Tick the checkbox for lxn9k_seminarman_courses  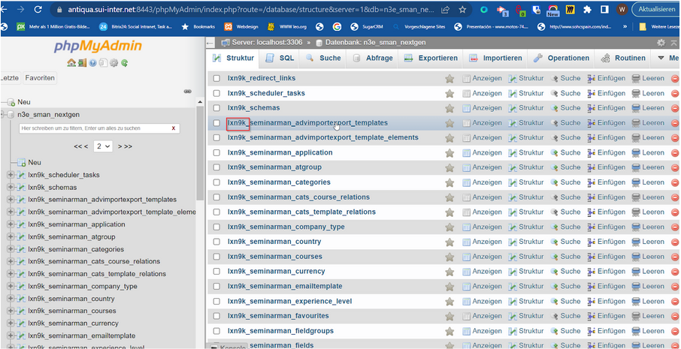pos(216,257)
